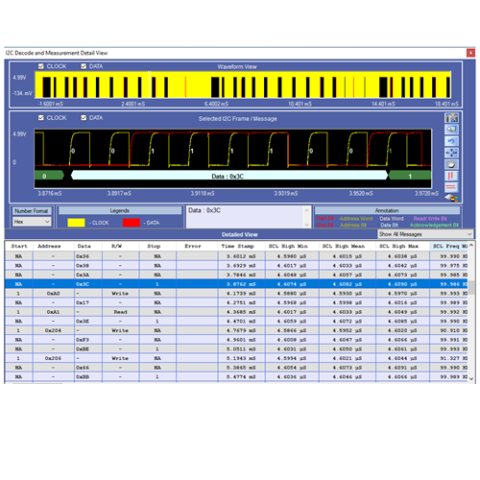Viewport: 480px width, 480px height.
Task: Click the fit-to-screen four-arrows icon
Action: tap(451, 153)
